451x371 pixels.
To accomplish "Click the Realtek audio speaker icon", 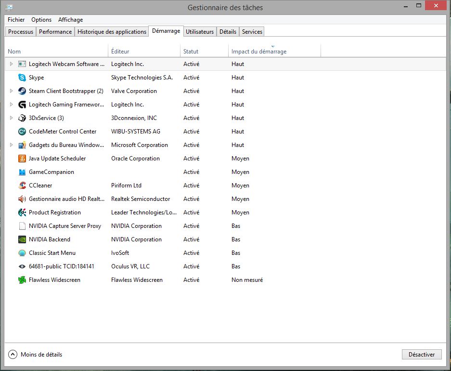I will 22,199.
